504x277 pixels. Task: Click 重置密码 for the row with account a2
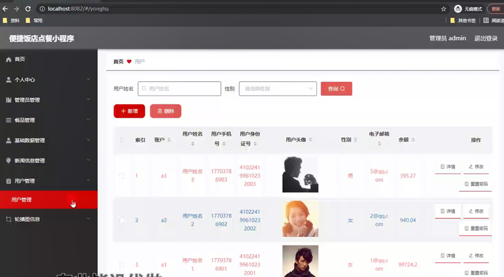pos(476,229)
